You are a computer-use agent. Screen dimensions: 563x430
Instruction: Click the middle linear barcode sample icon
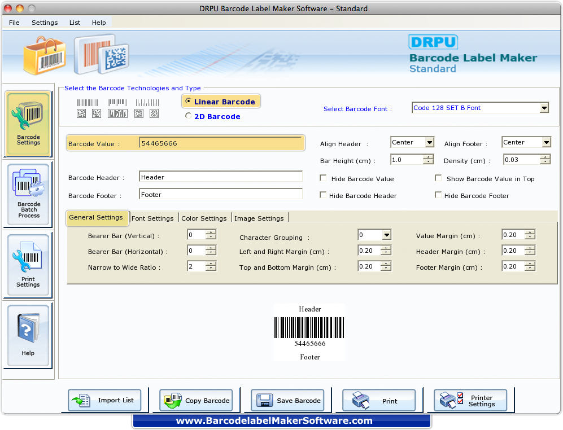click(x=117, y=103)
